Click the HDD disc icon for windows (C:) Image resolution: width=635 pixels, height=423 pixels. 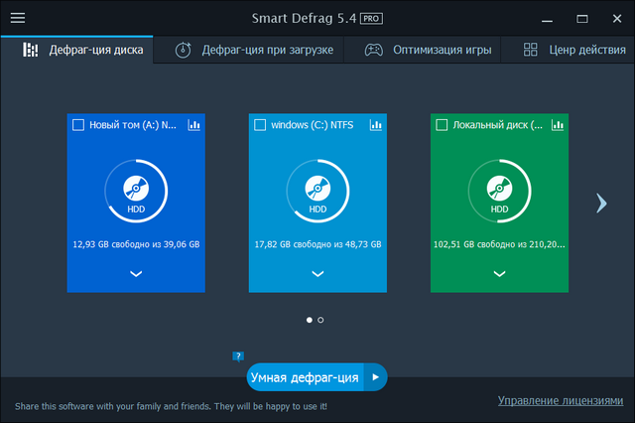coord(317,189)
